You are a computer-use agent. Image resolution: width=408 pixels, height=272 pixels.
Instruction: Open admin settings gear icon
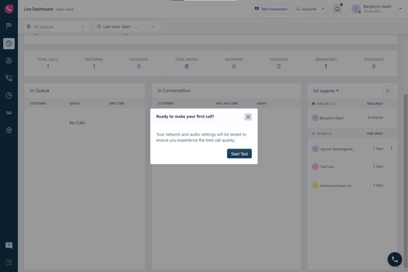coord(9,130)
